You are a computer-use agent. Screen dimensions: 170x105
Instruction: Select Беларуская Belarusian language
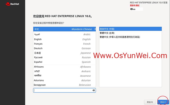click(x=65, y=85)
